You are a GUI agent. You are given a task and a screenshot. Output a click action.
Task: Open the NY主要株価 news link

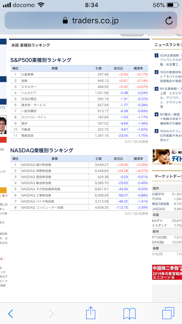[171, 98]
